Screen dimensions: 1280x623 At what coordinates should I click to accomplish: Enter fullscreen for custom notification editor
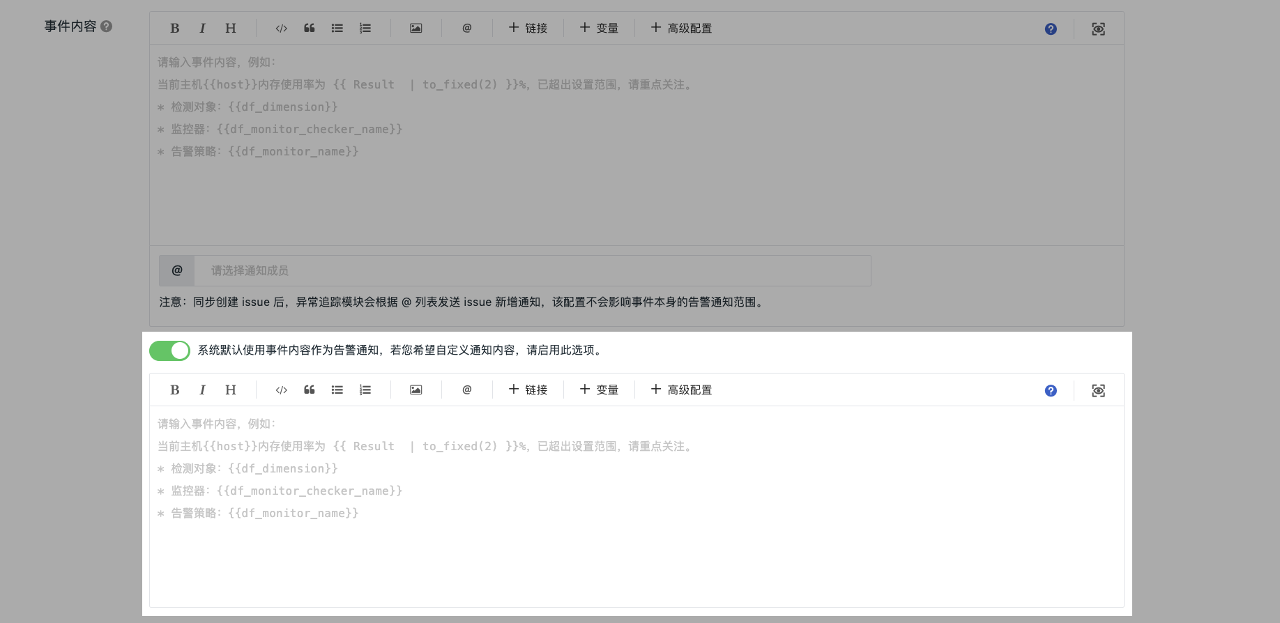pos(1098,391)
